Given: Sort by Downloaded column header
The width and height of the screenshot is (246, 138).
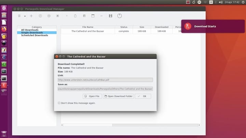Looking at the screenshot, I should coord(162,27).
